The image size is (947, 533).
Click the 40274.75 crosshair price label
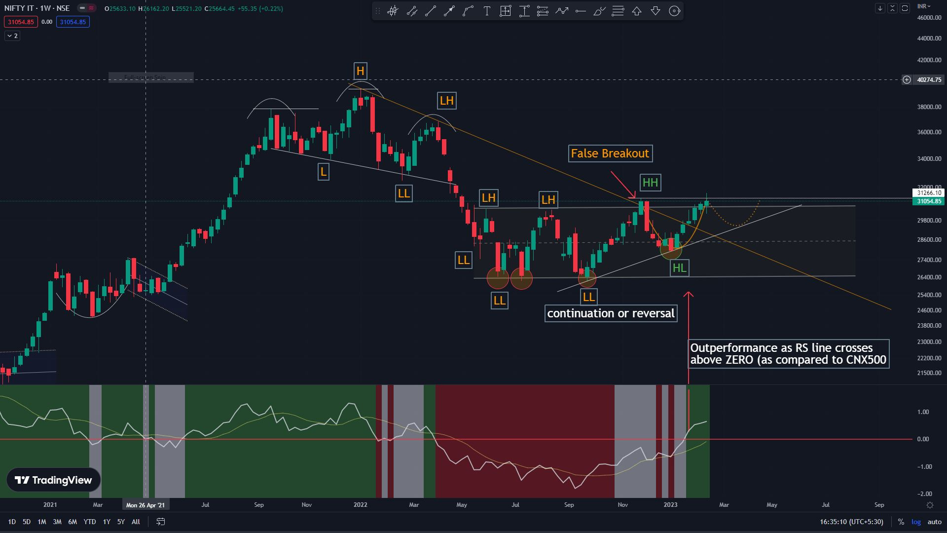click(x=929, y=79)
